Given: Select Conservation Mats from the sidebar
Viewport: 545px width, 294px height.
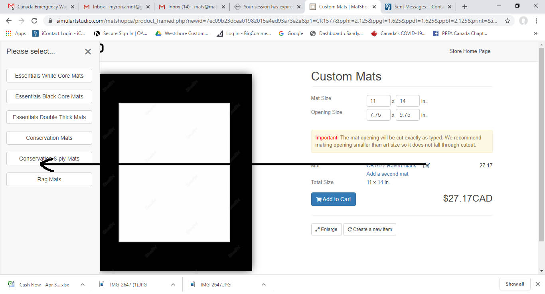Looking at the screenshot, I should coord(49,137).
